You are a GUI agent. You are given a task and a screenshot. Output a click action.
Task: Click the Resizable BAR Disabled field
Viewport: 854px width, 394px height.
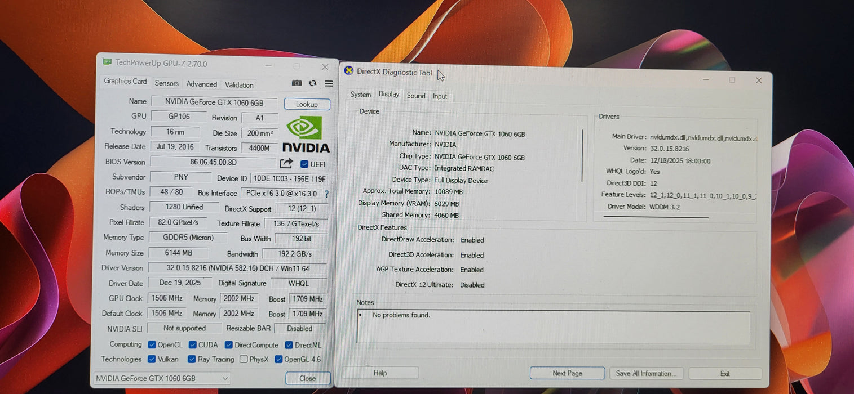coord(300,328)
